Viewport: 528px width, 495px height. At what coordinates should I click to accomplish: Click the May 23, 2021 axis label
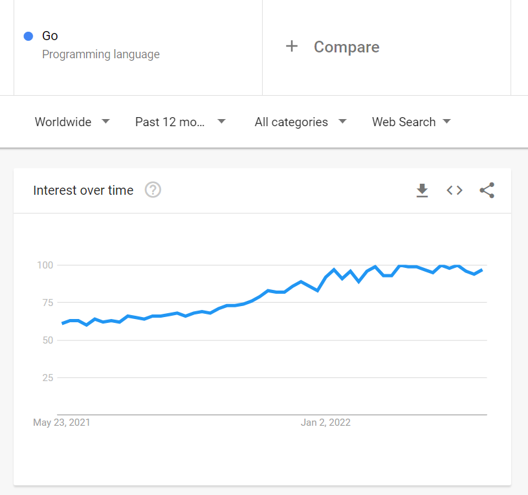(61, 423)
